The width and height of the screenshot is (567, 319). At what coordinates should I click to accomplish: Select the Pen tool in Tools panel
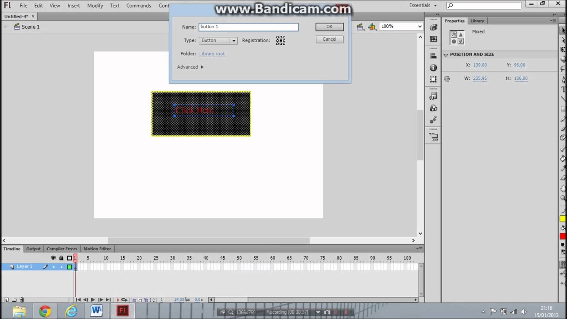coord(563,80)
